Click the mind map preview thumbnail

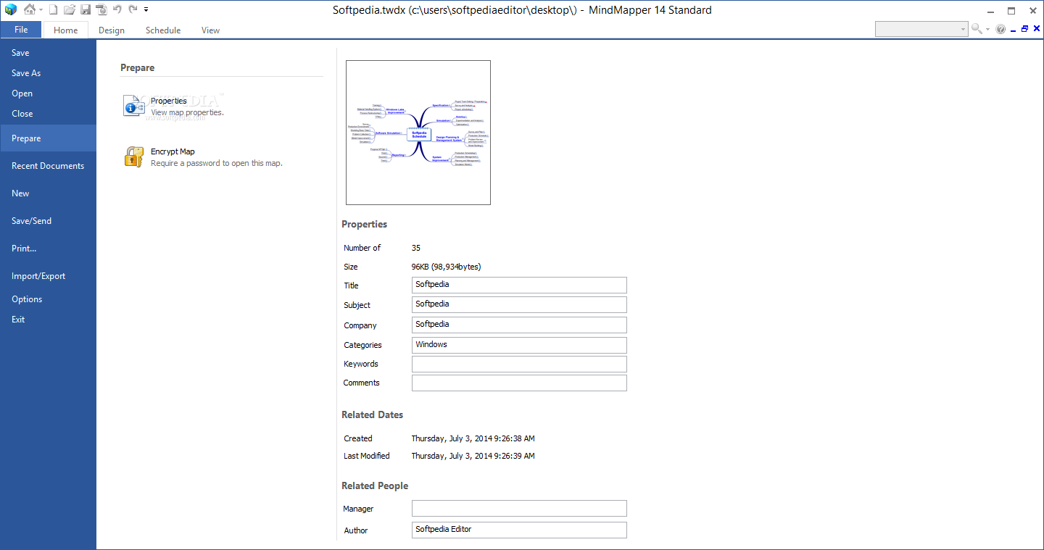coord(418,133)
